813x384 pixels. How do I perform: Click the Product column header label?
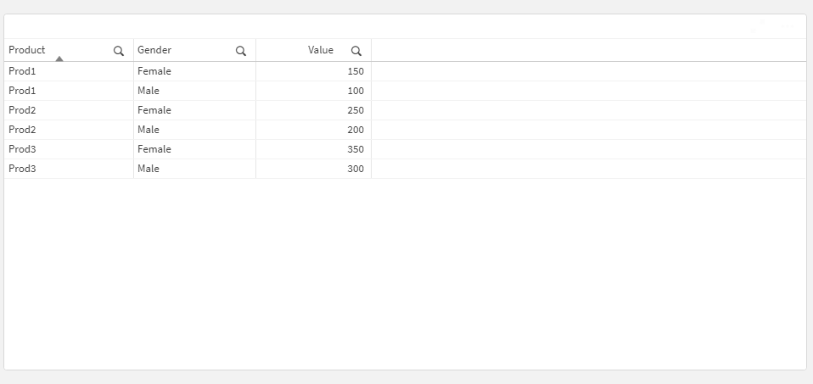coord(27,50)
